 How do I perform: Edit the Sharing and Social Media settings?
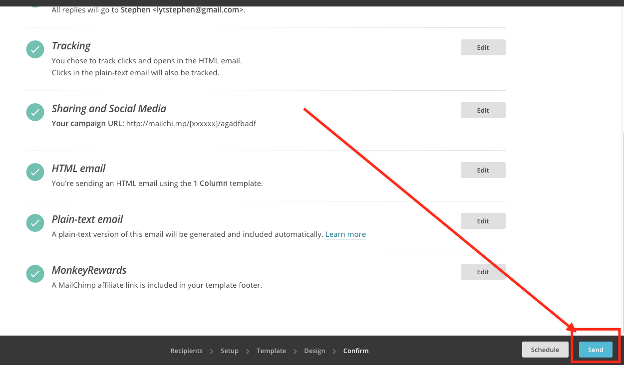coord(483,110)
